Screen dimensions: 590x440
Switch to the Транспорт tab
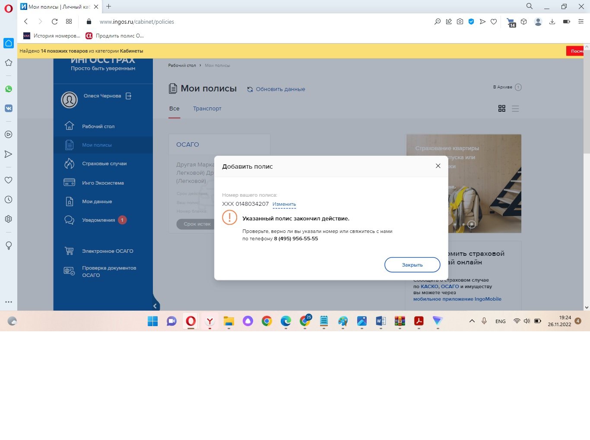pos(207,109)
